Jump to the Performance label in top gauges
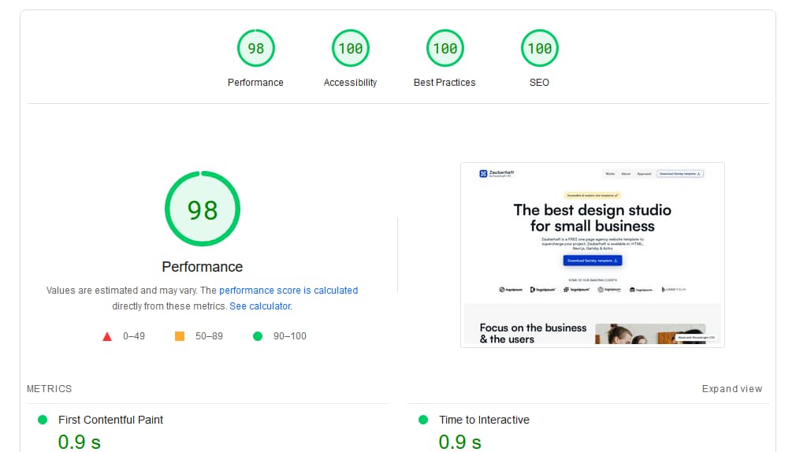 (255, 82)
